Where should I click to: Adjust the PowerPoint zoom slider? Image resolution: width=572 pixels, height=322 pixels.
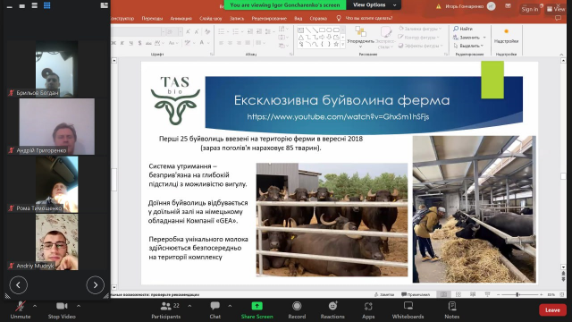click(517, 294)
